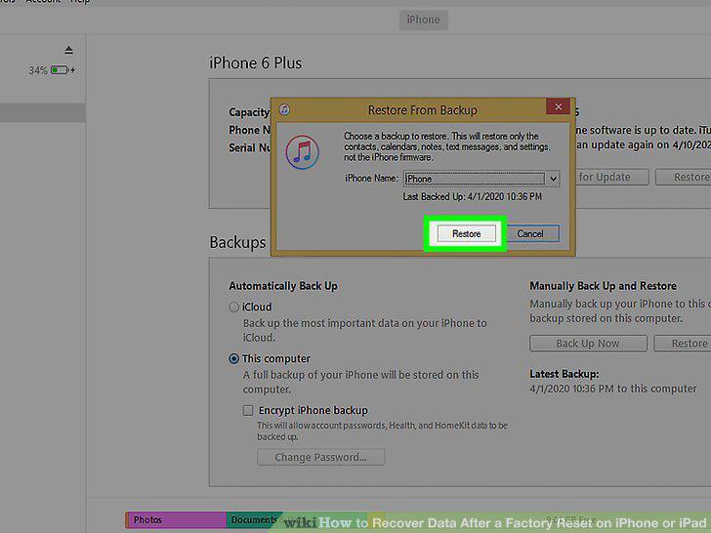Enable Encrypt iPhone backup checkbox

pyautogui.click(x=248, y=411)
